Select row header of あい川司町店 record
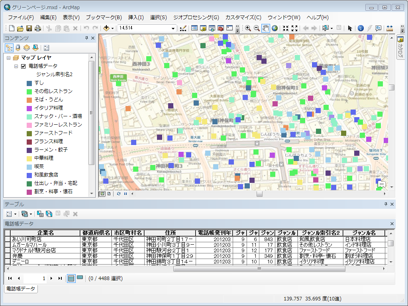408x306 pixels. tap(8, 239)
